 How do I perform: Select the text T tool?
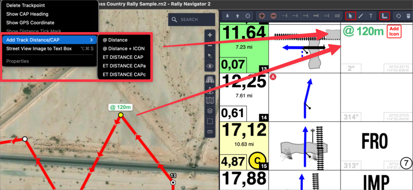(x=371, y=16)
